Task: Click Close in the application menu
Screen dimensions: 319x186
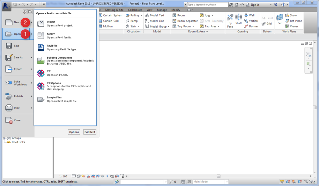Action: (x=18, y=120)
